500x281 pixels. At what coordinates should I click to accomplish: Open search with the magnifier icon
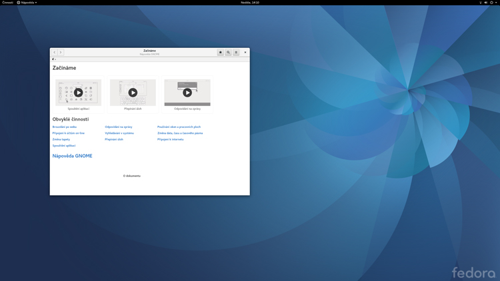[228, 52]
